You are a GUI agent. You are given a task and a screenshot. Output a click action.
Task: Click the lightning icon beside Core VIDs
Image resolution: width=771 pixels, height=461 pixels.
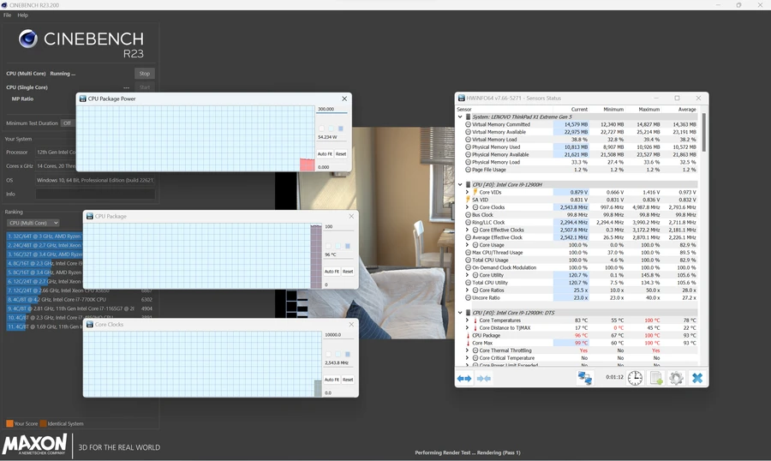click(x=475, y=192)
